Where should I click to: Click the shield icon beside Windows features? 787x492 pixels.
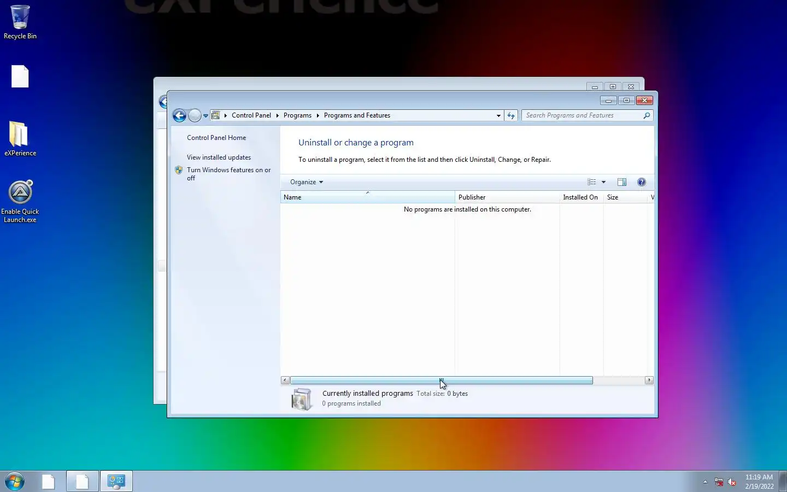click(179, 170)
